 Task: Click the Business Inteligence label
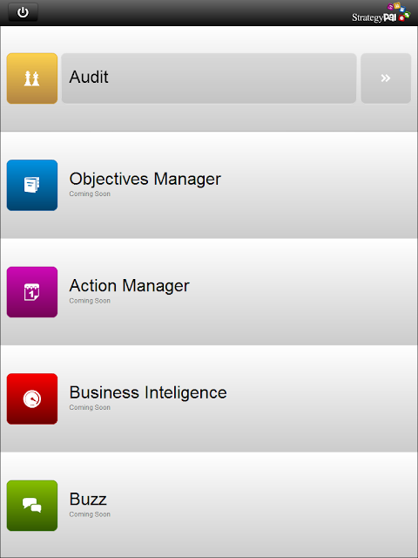148,392
